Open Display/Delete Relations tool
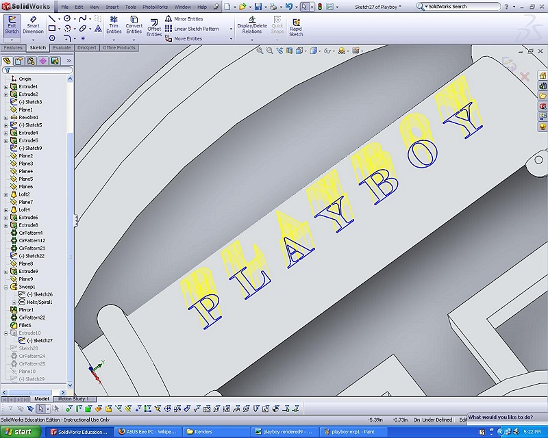Screen dimensions: 548x438 [252, 25]
